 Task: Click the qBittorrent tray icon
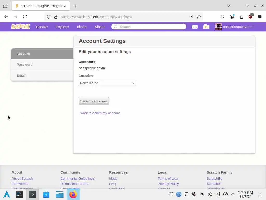[x=179, y=194]
